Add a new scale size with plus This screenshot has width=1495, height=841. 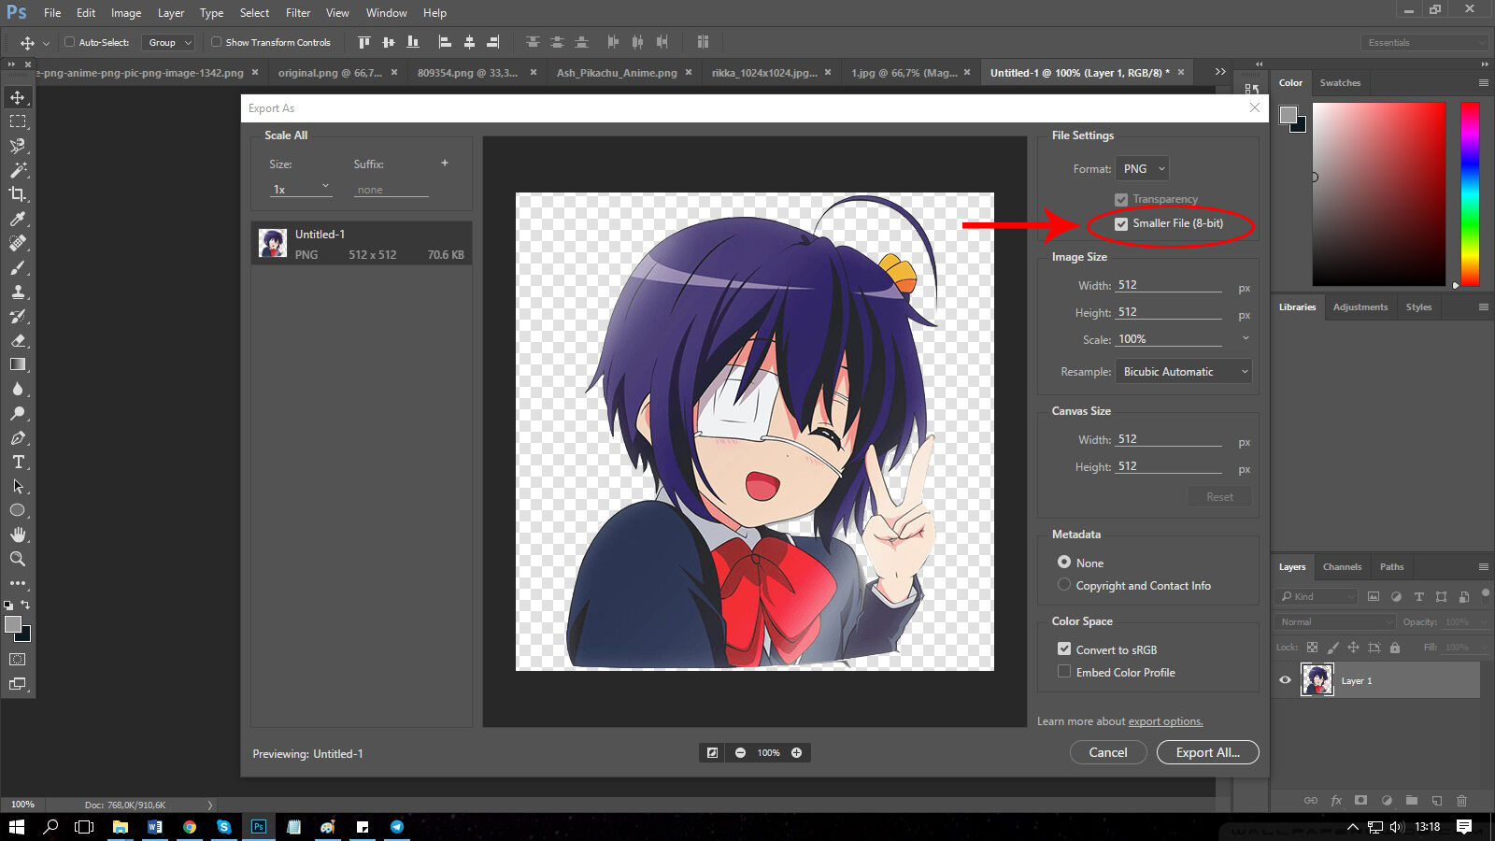pyautogui.click(x=445, y=163)
